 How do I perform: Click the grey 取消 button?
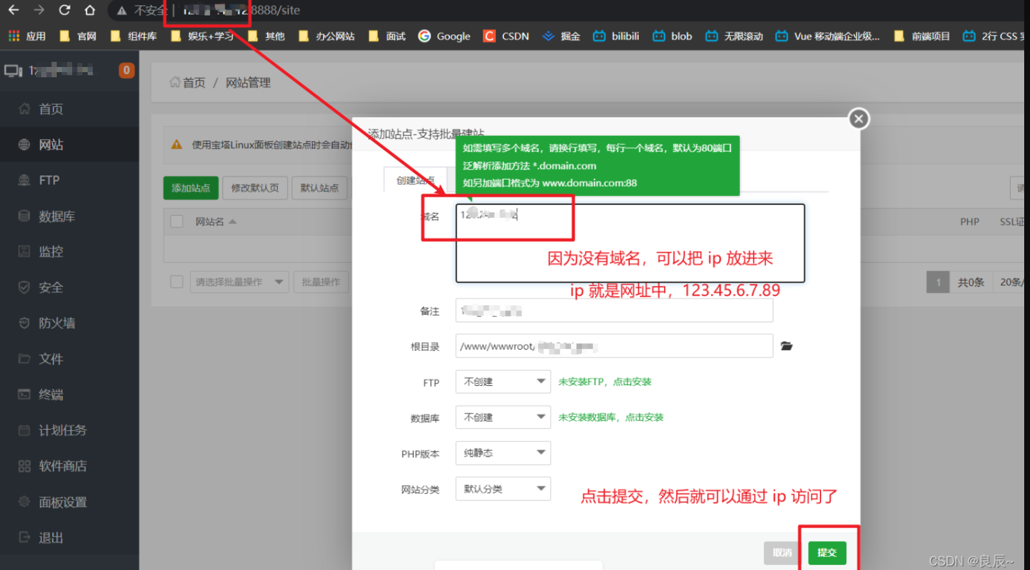coord(782,553)
